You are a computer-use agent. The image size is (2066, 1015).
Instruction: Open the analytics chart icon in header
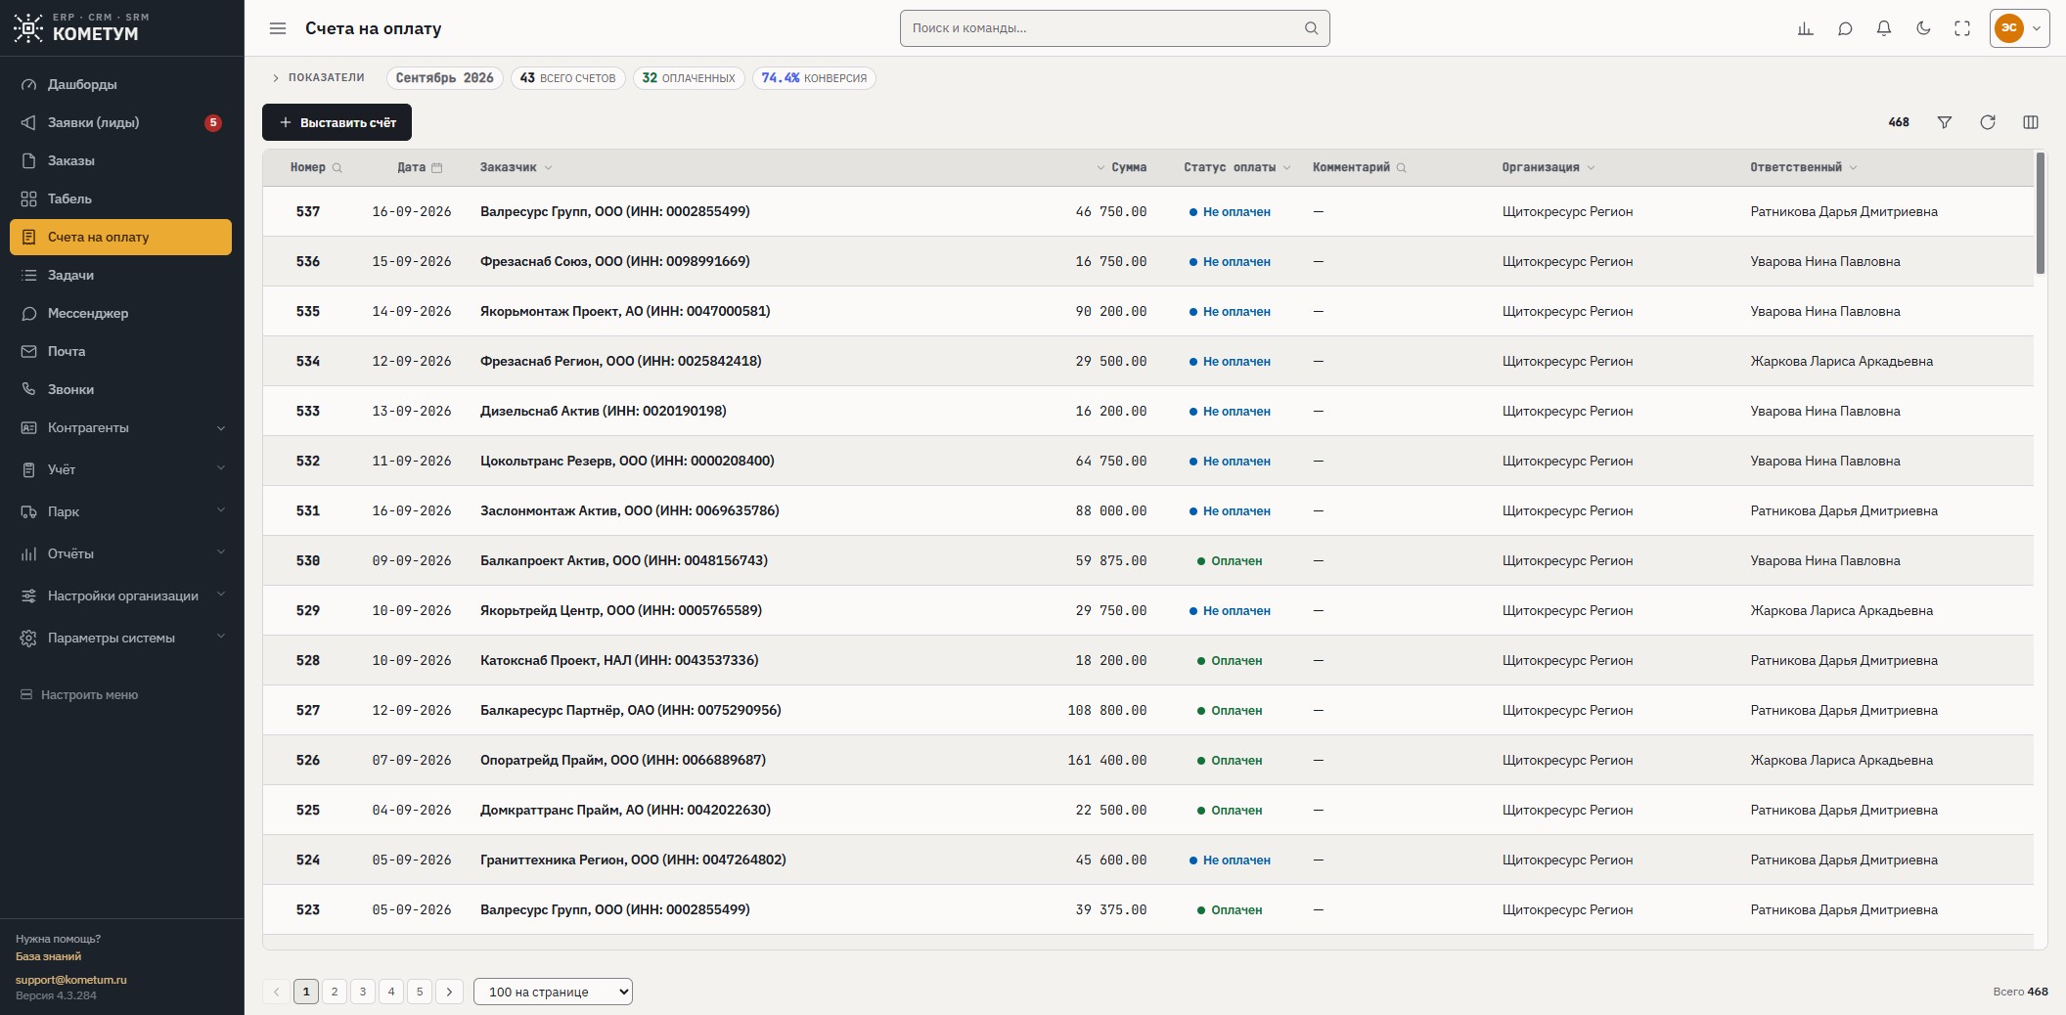tap(1806, 28)
